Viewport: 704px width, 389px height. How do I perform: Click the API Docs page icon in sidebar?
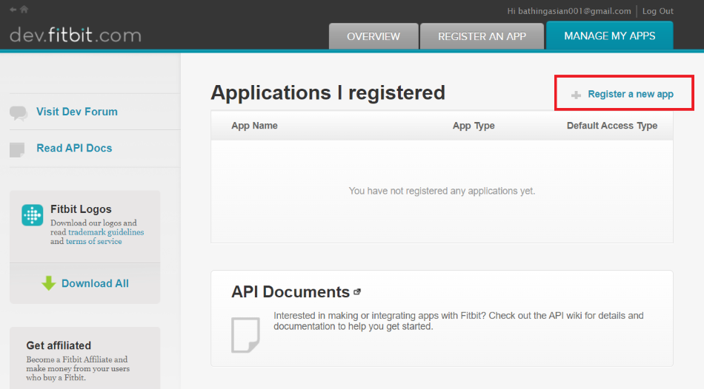[17, 149]
